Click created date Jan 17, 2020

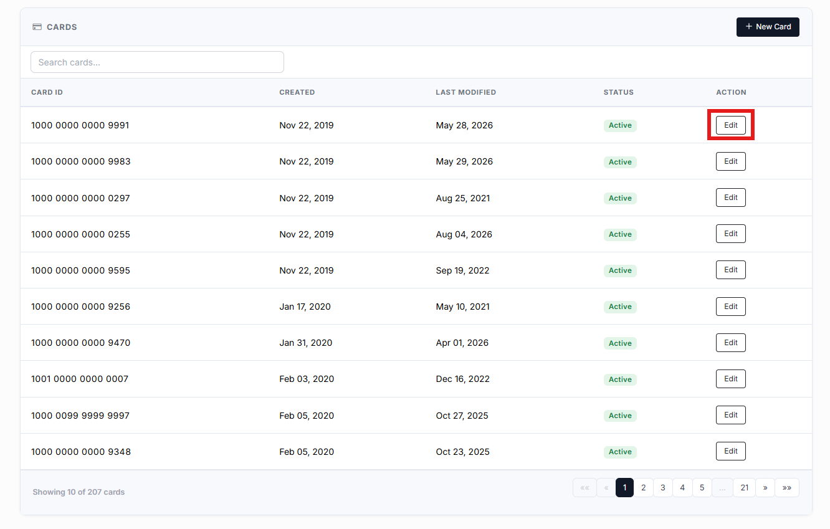click(305, 307)
